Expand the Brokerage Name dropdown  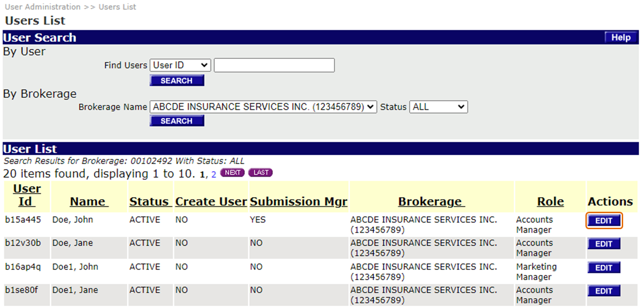tap(263, 107)
